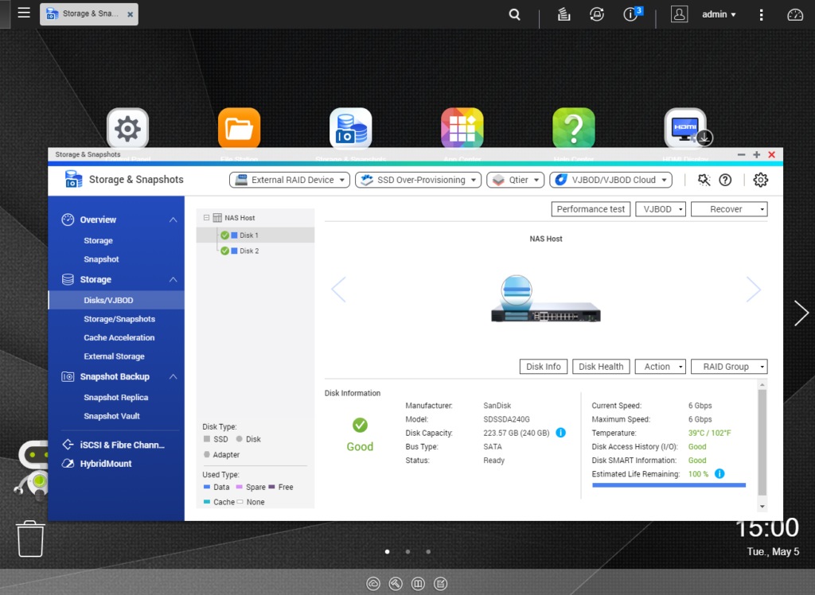Click the Performance test button
The width and height of the screenshot is (815, 595).
(591, 209)
